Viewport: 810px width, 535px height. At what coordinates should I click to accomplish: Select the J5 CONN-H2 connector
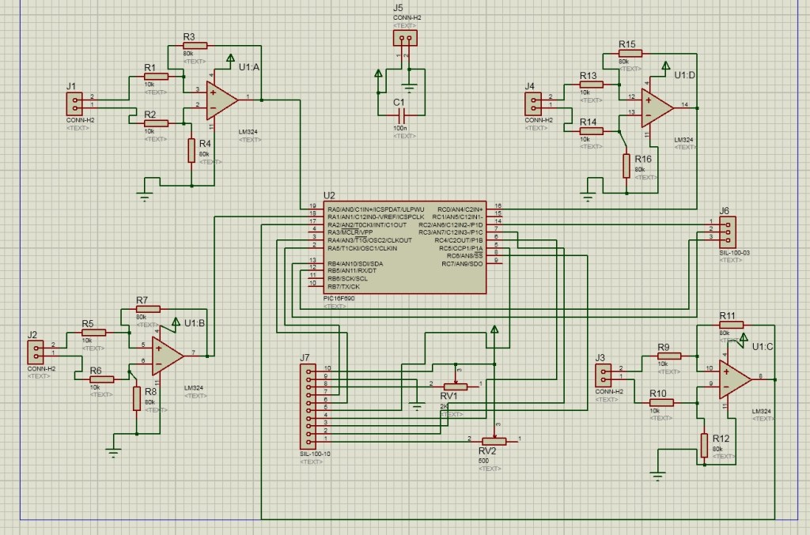tap(404, 39)
